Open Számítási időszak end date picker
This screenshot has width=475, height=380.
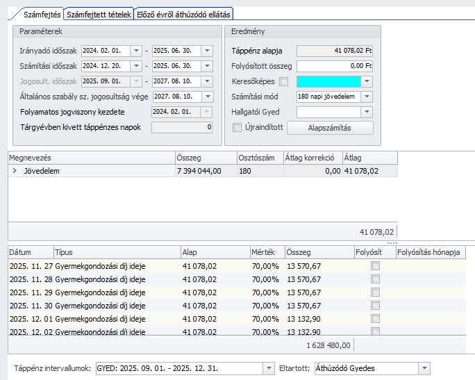[208, 66]
